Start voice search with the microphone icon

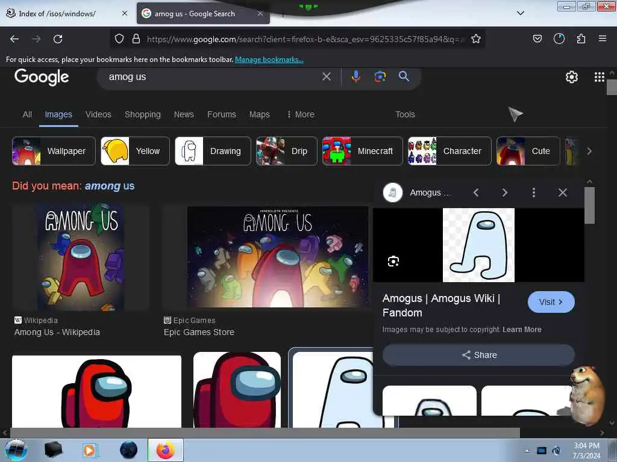pos(355,76)
